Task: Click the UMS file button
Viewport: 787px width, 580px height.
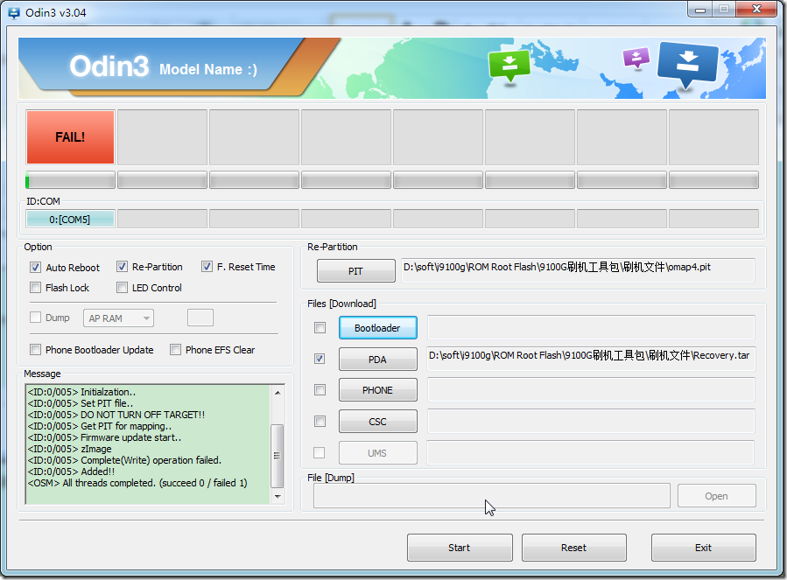Action: pos(377,453)
